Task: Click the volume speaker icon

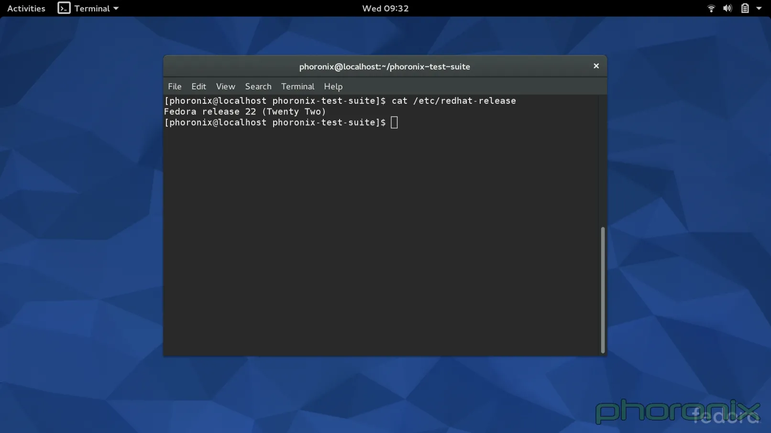Action: (x=727, y=8)
